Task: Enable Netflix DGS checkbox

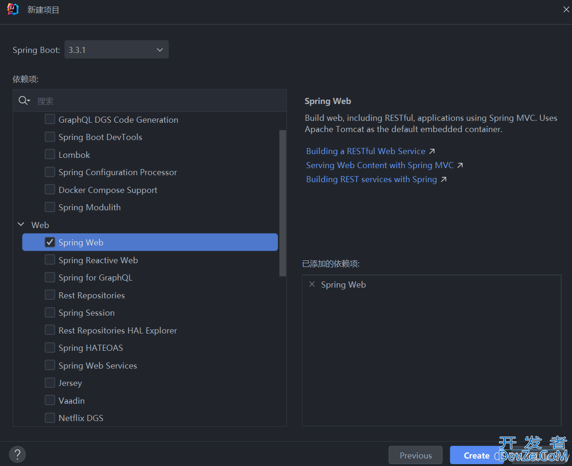Action: pyautogui.click(x=50, y=418)
